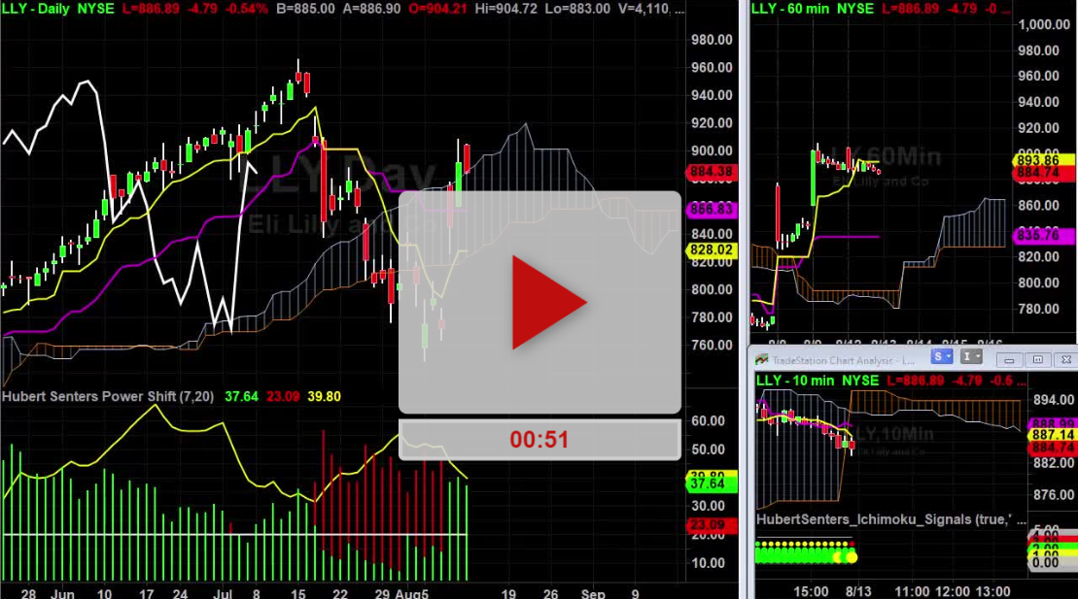
Task: Click the LLY - Daily NYSE chart label
Action: (58, 9)
